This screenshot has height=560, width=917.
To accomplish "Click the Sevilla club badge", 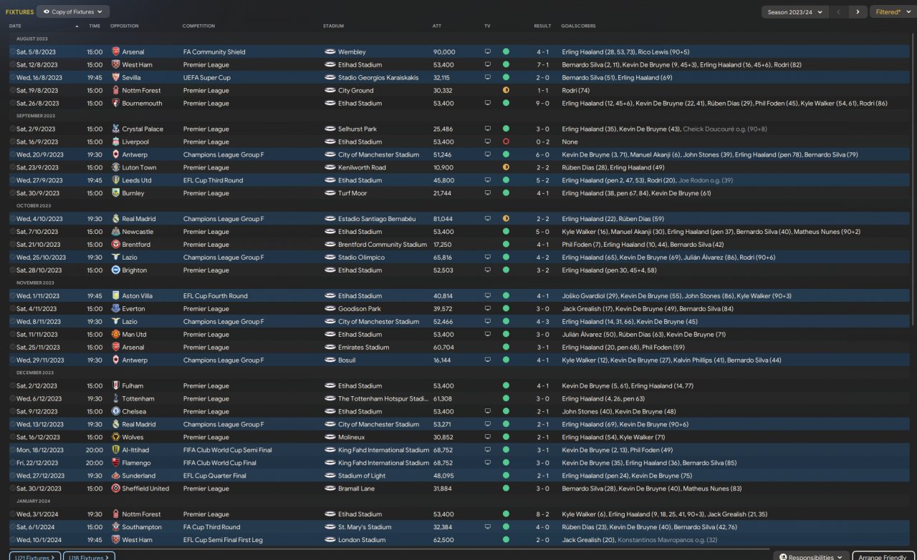I will tap(116, 78).
